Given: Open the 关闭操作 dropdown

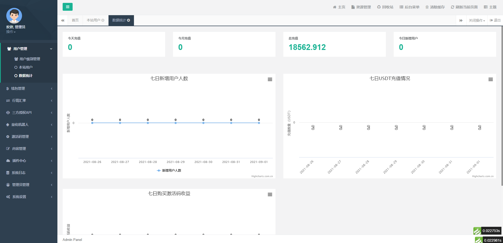Looking at the screenshot, I should (476, 20).
